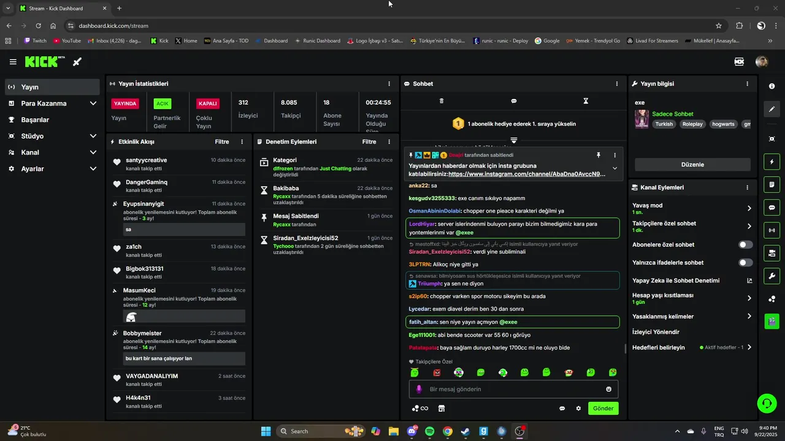This screenshot has height=441, width=785.
Task: Open the Yayın bilgisi panel options menu
Action: pyautogui.click(x=747, y=83)
